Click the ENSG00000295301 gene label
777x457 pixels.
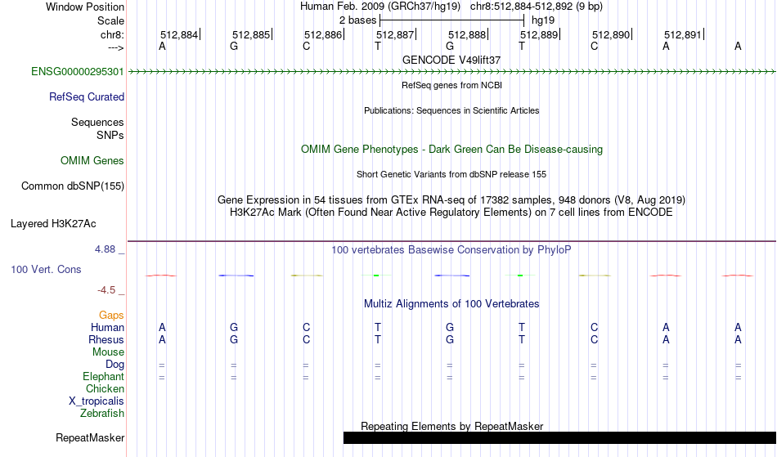click(x=78, y=72)
